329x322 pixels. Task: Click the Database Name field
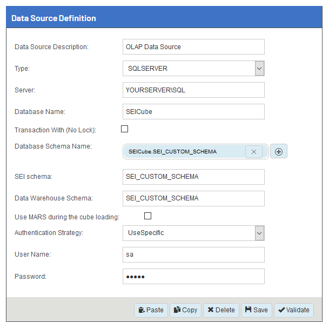coord(193,112)
